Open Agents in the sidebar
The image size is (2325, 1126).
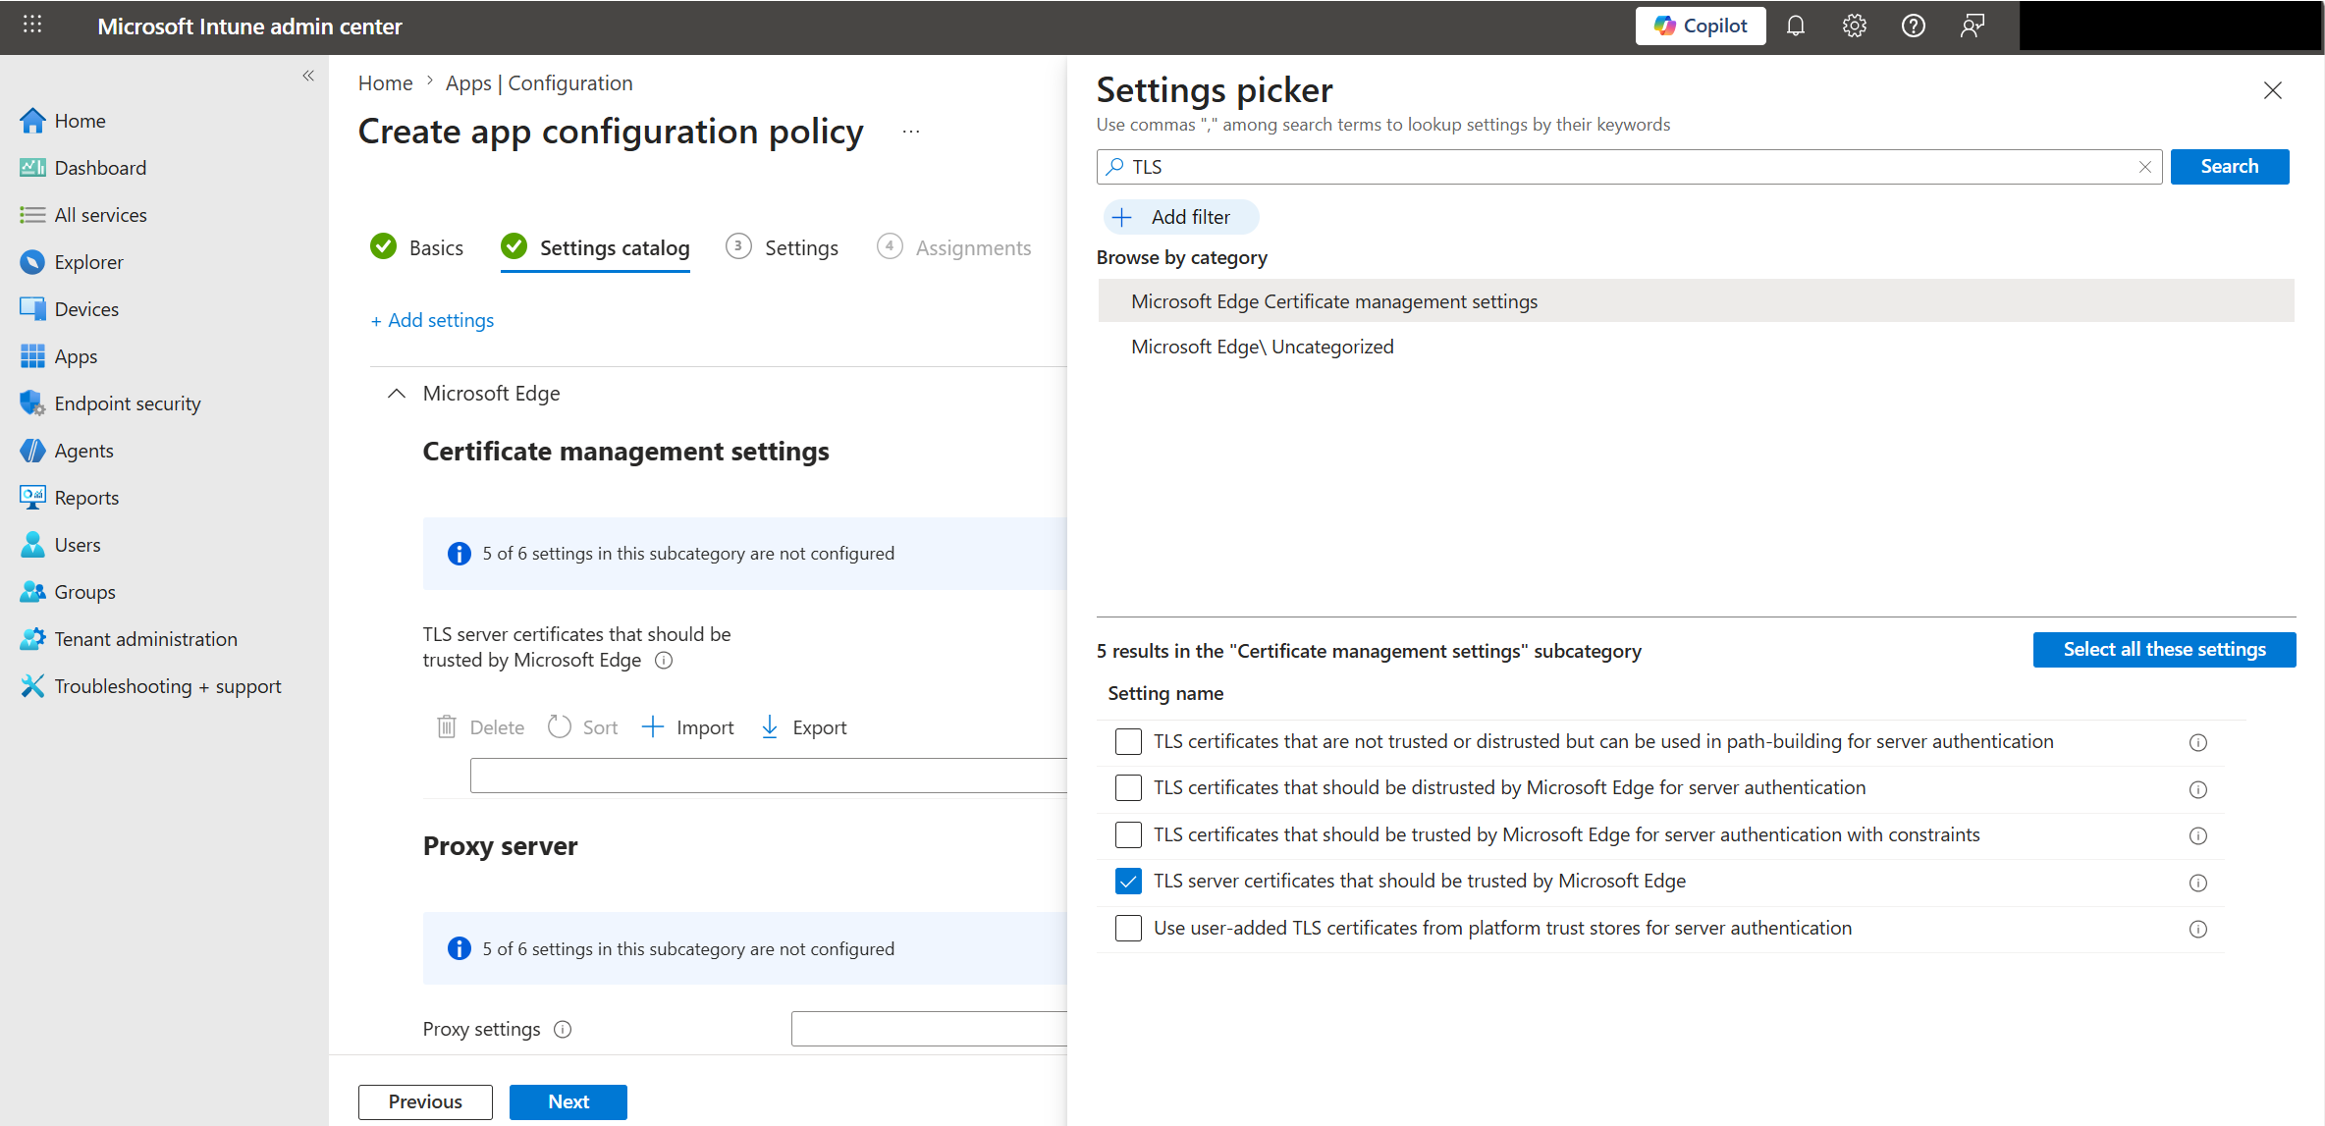pyautogui.click(x=83, y=451)
